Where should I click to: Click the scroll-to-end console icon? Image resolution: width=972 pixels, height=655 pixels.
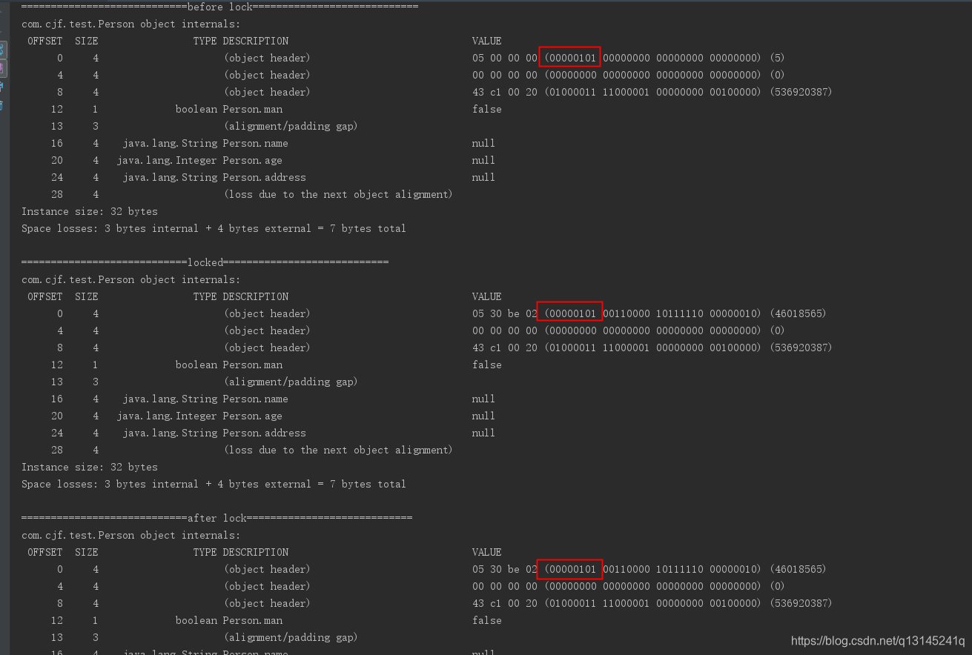(1, 68)
